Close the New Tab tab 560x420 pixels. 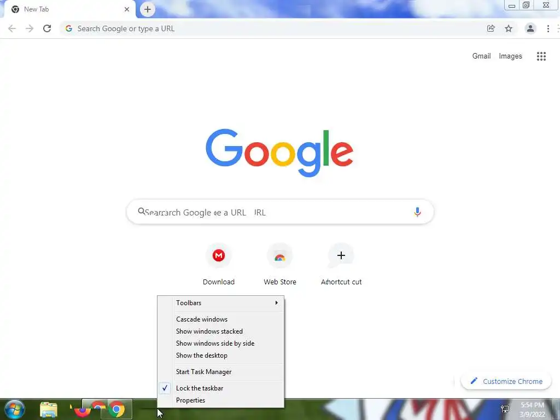pyautogui.click(x=127, y=9)
